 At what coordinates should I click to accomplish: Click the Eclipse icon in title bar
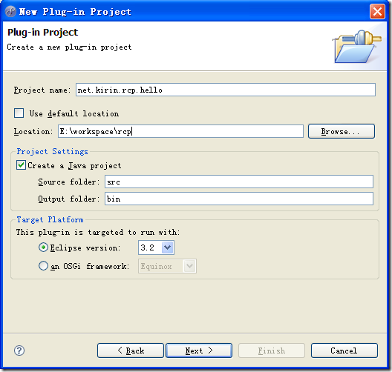[x=10, y=11]
